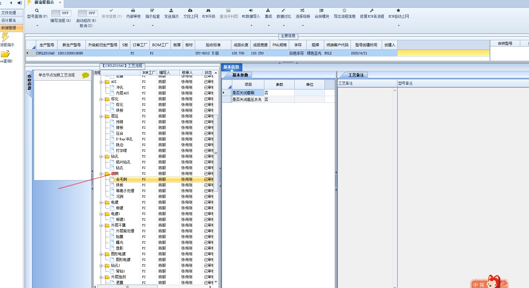Screen dimensions: 529x288
Task: Click the back arrow icon at top left
Action: click(x=11, y=3)
